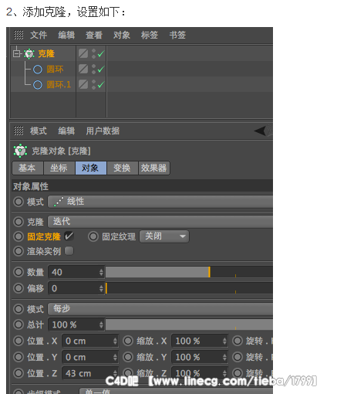This screenshot has height=394, width=337.
Task: Select the 克隆 object
Action: [46, 53]
